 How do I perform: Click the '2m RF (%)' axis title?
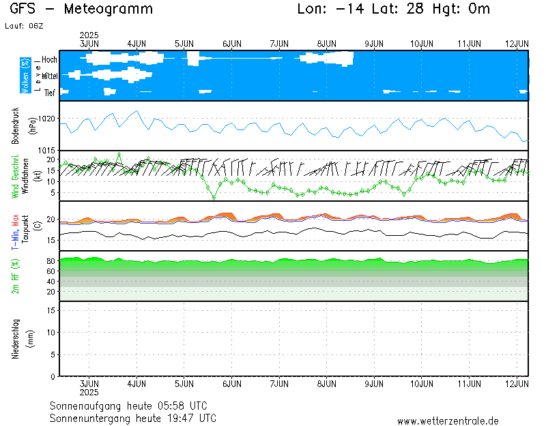click(15, 277)
